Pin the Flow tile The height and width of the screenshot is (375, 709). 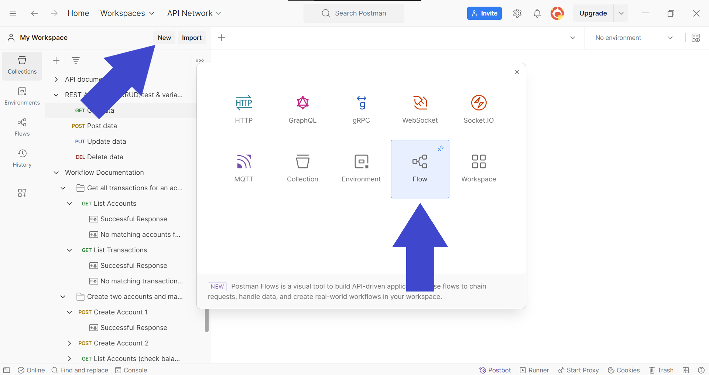coord(441,149)
